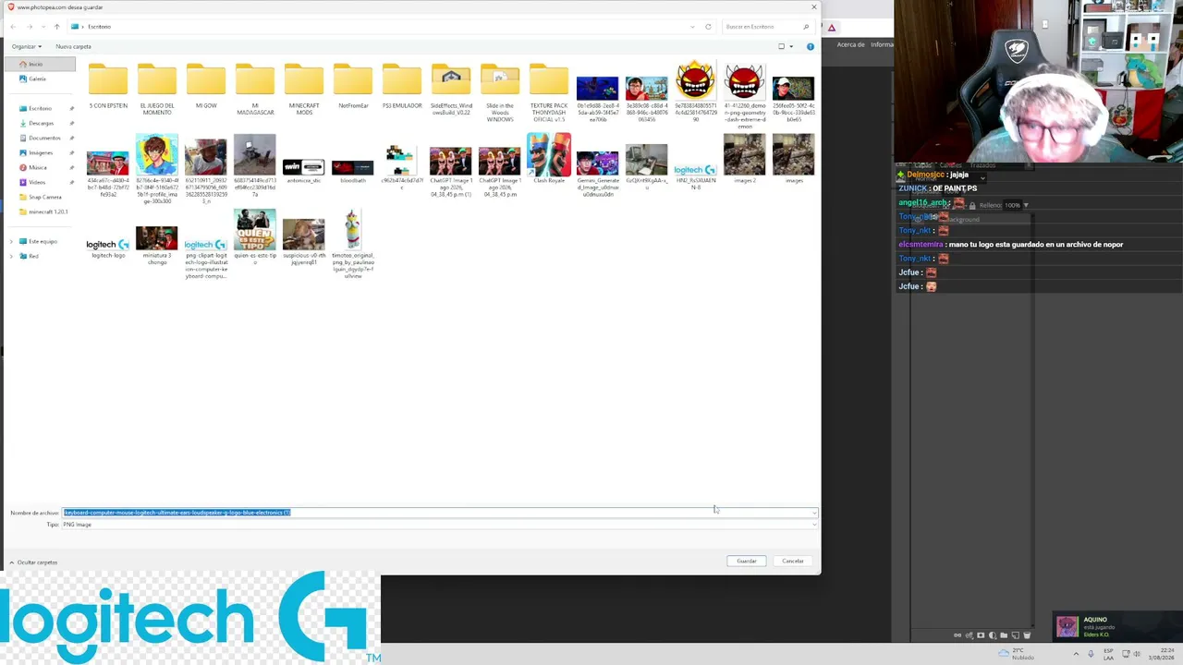The height and width of the screenshot is (665, 1183).
Task: Open the PS3 EMULADOR folder
Action: point(402,88)
